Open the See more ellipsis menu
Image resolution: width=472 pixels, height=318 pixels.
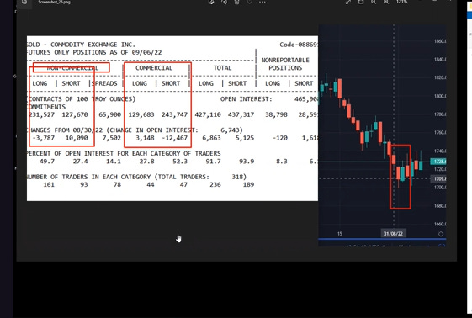[x=263, y=2]
